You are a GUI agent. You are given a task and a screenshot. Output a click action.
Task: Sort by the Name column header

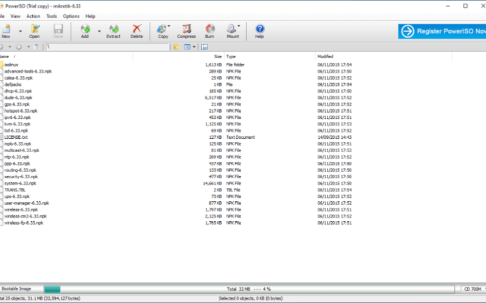(x=66, y=56)
